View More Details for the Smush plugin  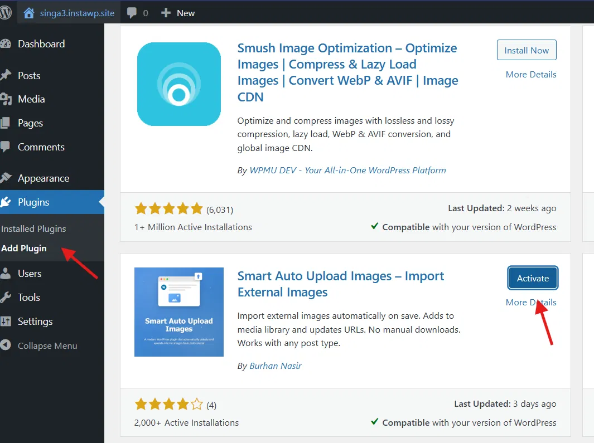(530, 74)
